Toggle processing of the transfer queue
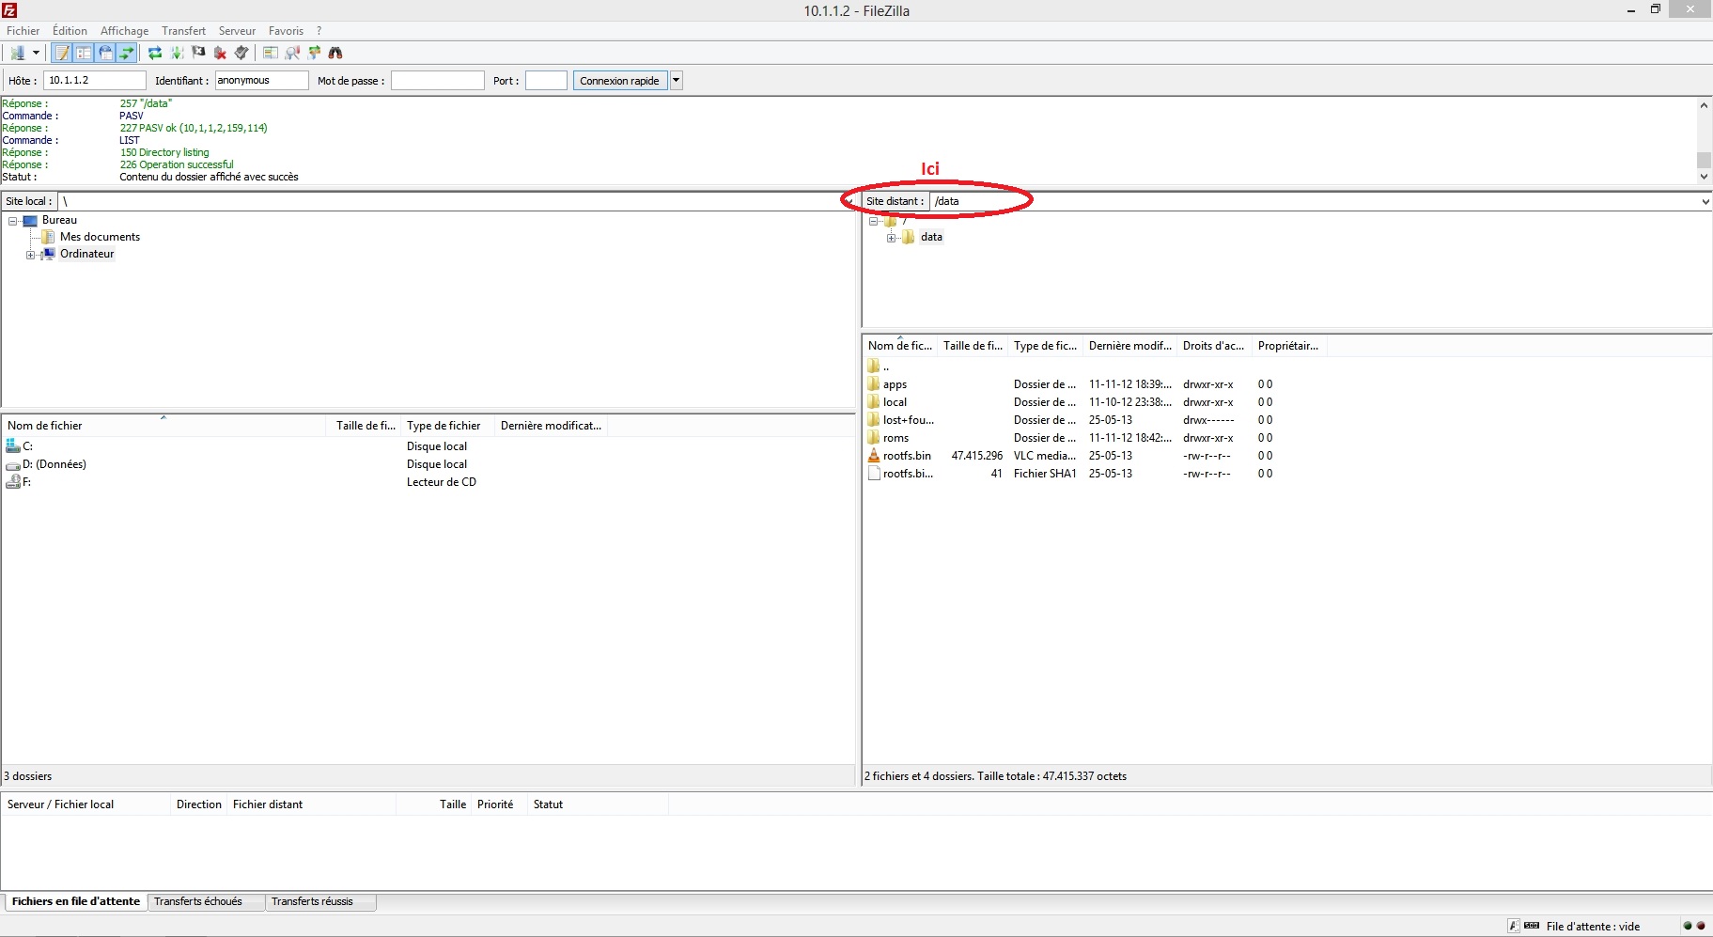The width and height of the screenshot is (1713, 937). pos(177,53)
